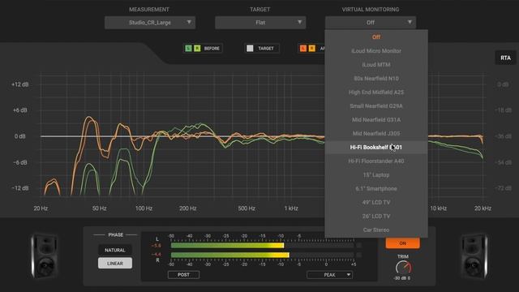
Task: Select Mid Nearfield J305 option
Action: point(376,133)
